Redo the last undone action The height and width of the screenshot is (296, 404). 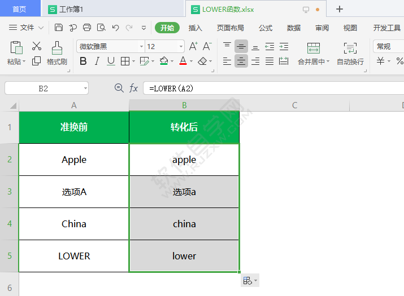click(129, 28)
